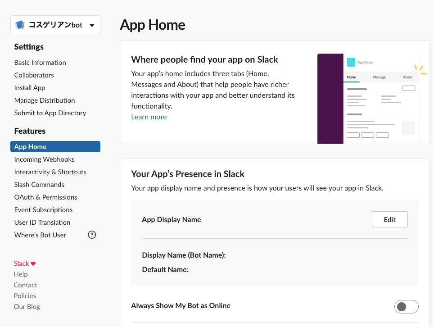Open Slash Commands settings

pos(39,184)
